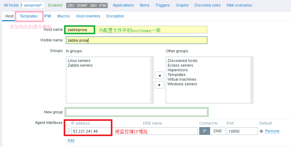Screen dimensions: 291x147
Task: Click SNMP availability indicator
Action: (x=82, y=5)
